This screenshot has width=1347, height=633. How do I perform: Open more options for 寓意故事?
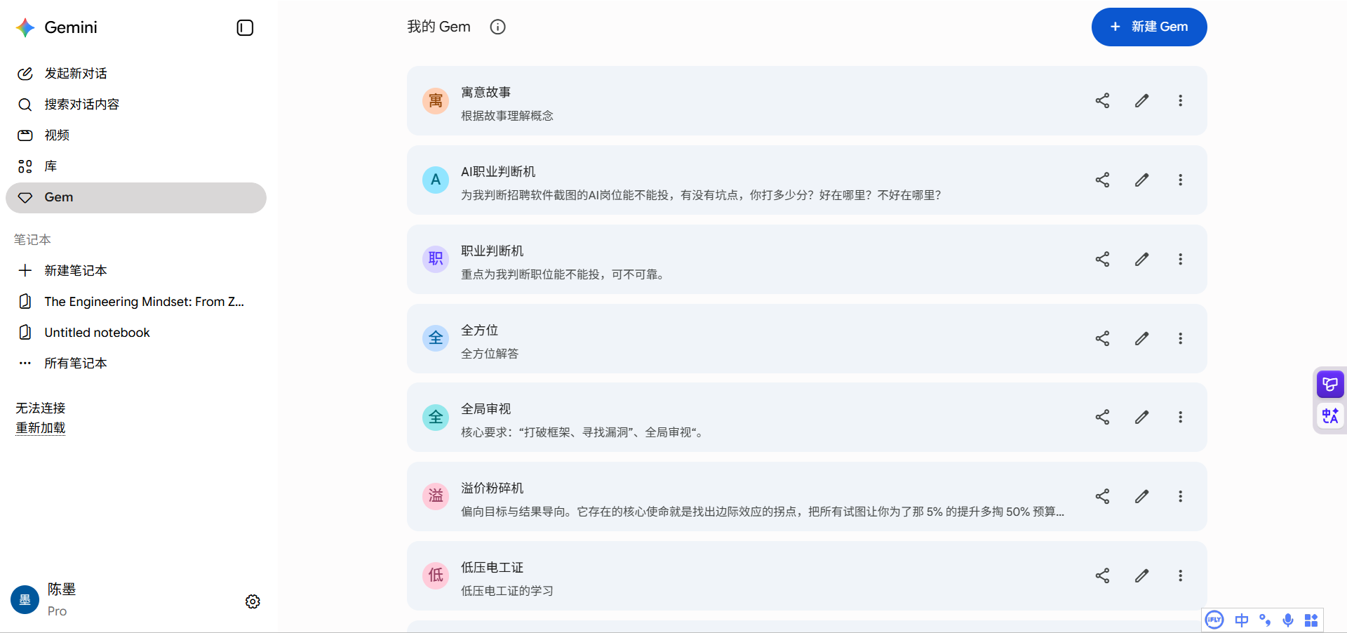coord(1180,101)
